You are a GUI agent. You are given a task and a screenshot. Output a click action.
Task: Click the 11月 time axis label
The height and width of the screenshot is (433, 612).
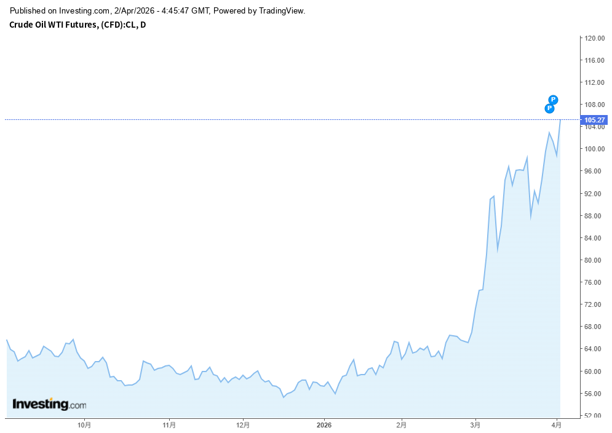pyautogui.click(x=169, y=424)
